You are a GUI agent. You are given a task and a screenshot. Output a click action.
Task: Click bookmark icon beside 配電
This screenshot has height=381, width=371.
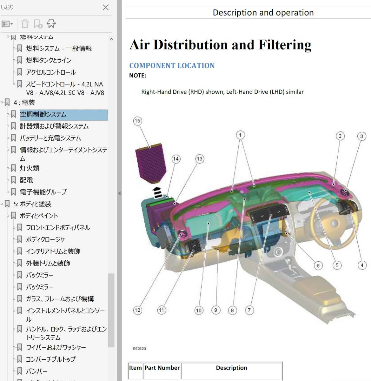[13, 180]
